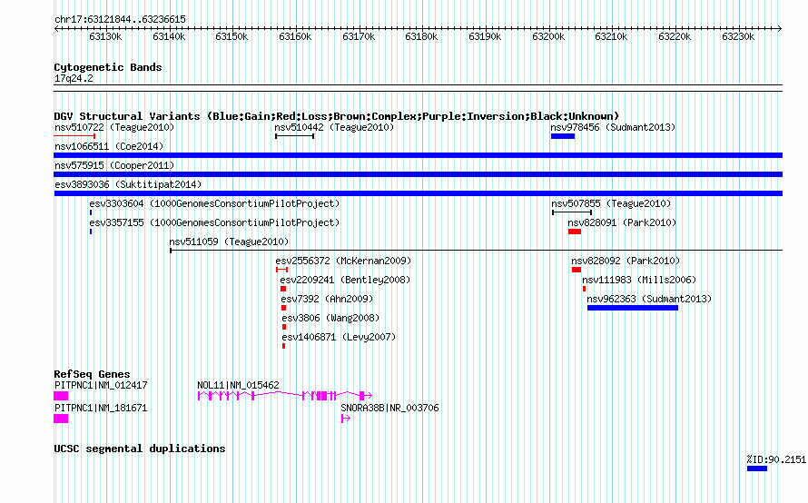Image resolution: width=808 pixels, height=503 pixels.
Task: Select the red nsv828092 loss block
Action: (576, 270)
